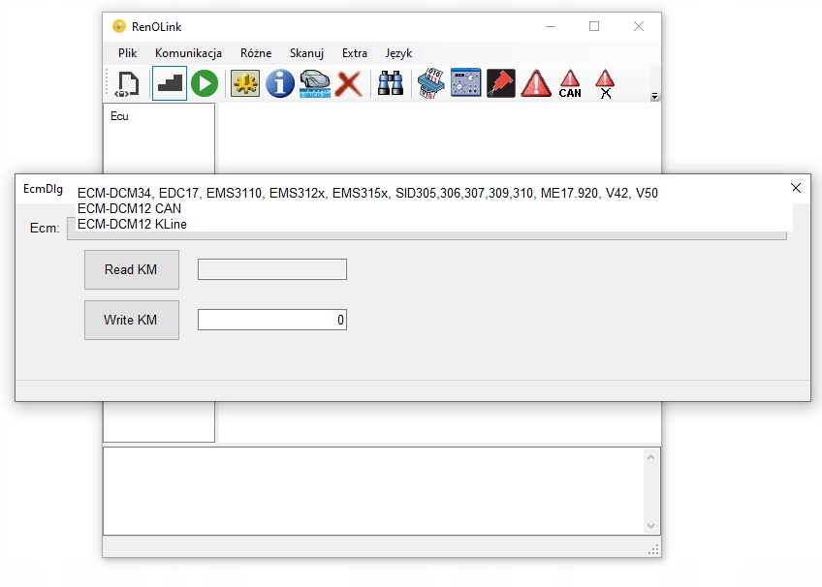The image size is (822, 587).
Task: Click the blue info icon
Action: (280, 83)
